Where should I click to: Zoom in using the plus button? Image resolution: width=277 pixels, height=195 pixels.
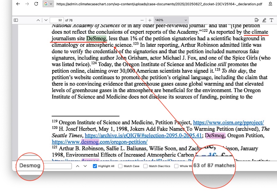coord(150,20)
